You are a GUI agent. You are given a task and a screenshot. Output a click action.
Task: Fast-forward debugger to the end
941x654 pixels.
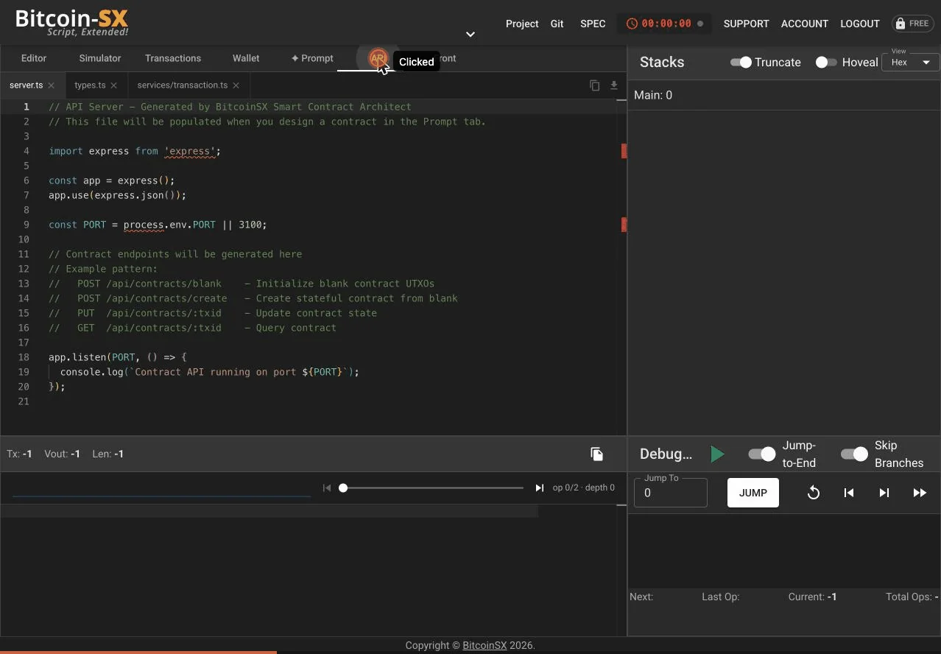point(920,493)
